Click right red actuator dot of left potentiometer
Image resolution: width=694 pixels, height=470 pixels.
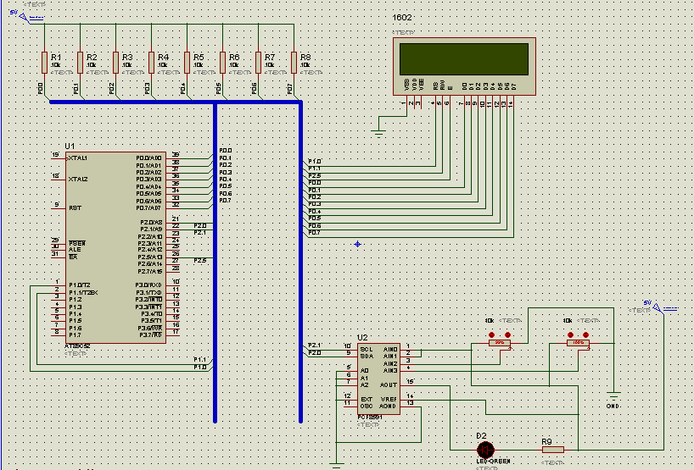pos(507,335)
